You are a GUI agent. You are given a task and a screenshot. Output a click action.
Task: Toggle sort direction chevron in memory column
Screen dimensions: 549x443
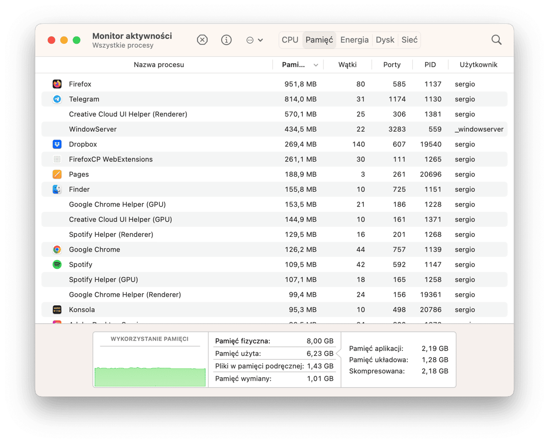[x=316, y=65]
